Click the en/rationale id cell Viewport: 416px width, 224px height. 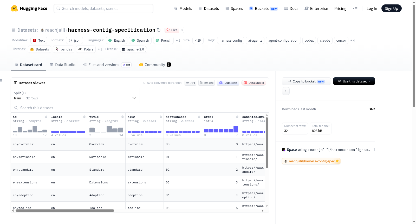pos(30,157)
